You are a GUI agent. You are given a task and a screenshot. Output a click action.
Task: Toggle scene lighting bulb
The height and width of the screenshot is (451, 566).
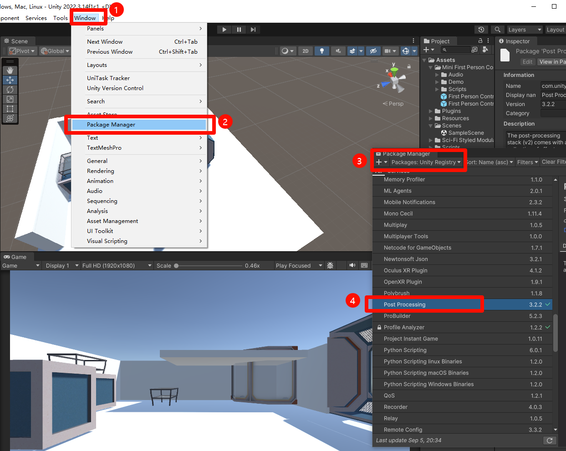click(x=322, y=51)
